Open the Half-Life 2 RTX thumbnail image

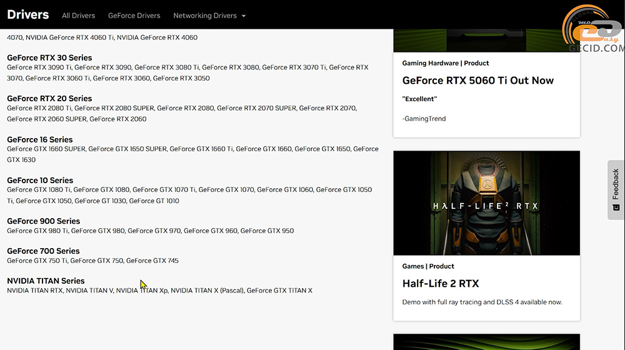[x=486, y=203]
